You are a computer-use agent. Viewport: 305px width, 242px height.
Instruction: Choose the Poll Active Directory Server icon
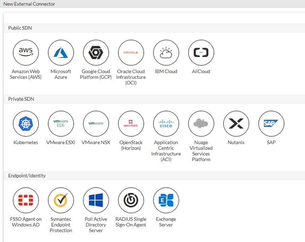point(96,200)
